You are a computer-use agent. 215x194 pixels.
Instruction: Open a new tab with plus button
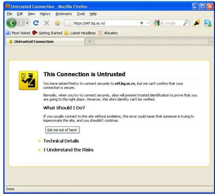90,41
